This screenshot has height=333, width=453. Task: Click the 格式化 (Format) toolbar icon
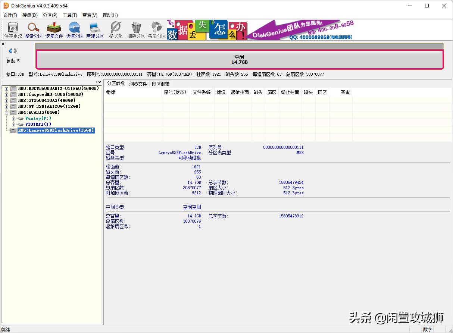(x=116, y=30)
